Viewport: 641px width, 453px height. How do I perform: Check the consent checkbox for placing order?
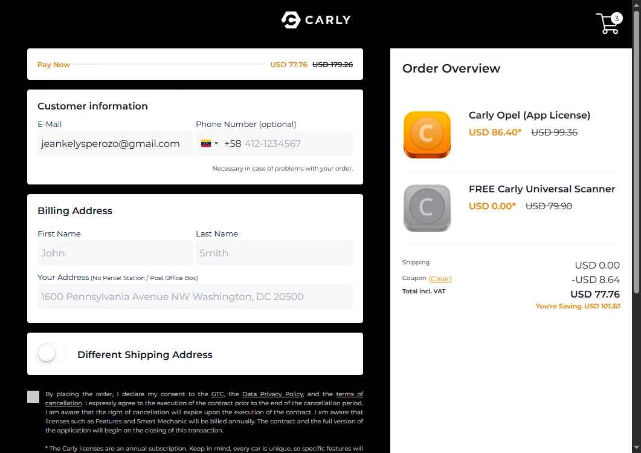point(33,397)
